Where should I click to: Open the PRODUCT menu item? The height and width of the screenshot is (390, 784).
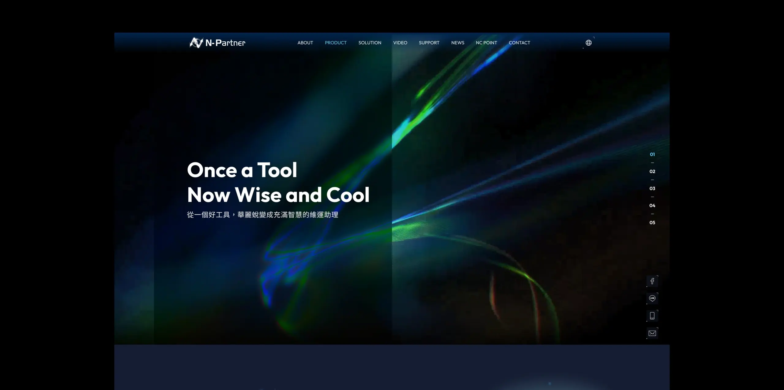point(336,43)
